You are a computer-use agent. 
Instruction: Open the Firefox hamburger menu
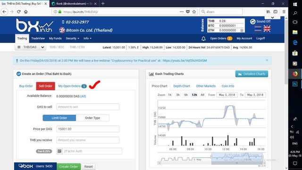click(x=284, y=12)
